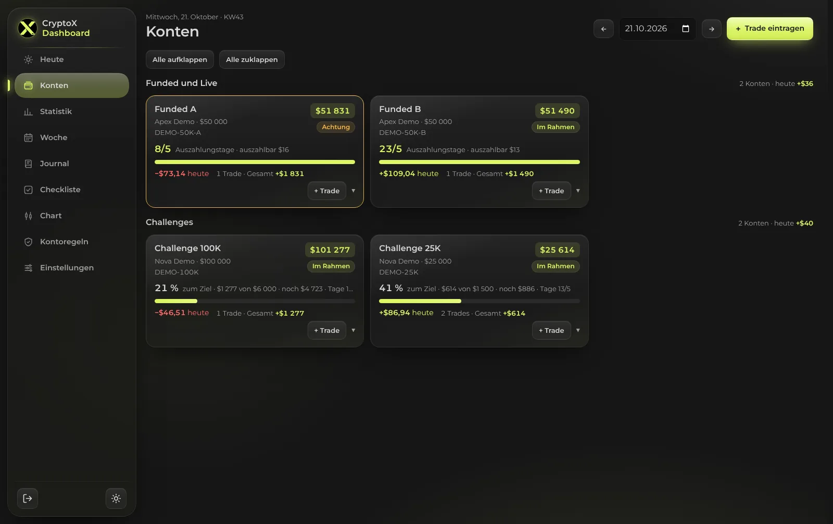Add a trade to Challenge 100K
The height and width of the screenshot is (524, 833).
[327, 330]
